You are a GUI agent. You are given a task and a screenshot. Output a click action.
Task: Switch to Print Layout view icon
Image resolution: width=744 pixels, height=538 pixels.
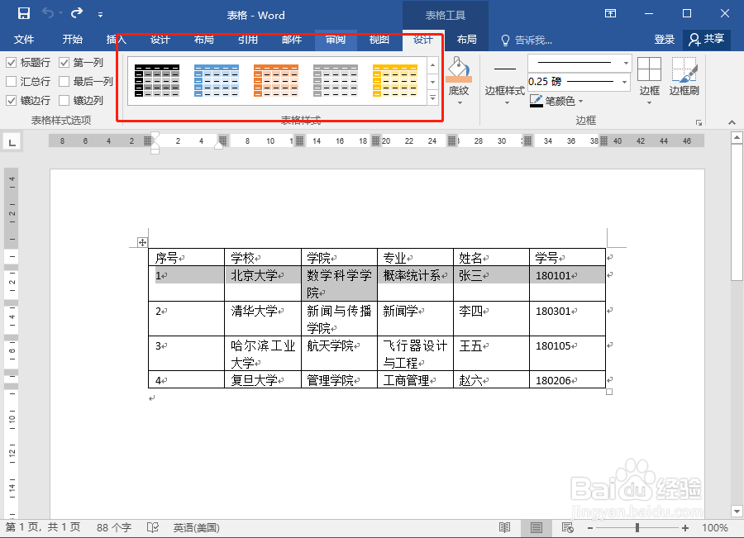pyautogui.click(x=537, y=527)
